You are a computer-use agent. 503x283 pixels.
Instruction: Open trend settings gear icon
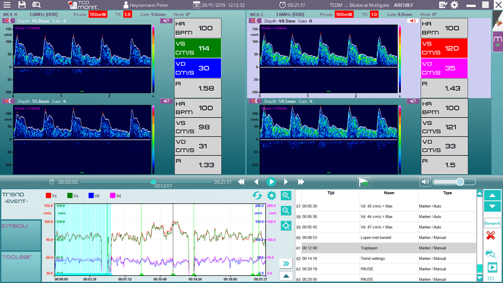[x=272, y=196]
